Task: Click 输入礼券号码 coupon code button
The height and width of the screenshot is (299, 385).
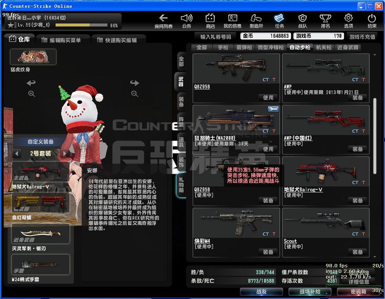Action: (216, 37)
